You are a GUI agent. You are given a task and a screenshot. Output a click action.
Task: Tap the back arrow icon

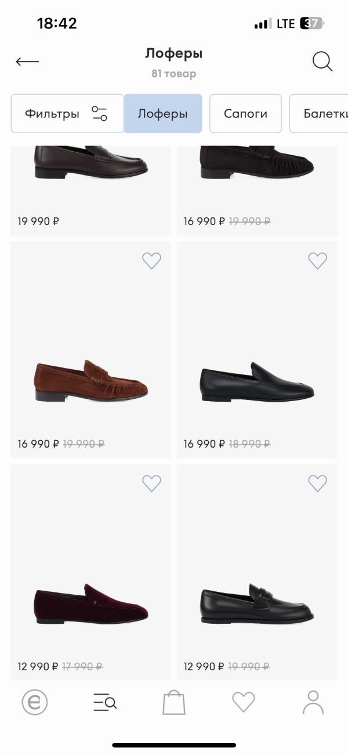pos(27,62)
